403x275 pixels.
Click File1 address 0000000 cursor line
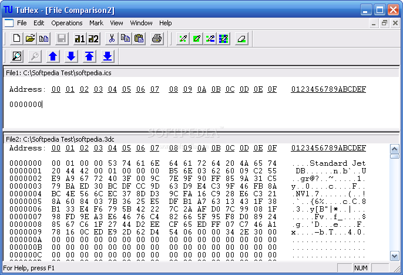[x=25, y=105]
